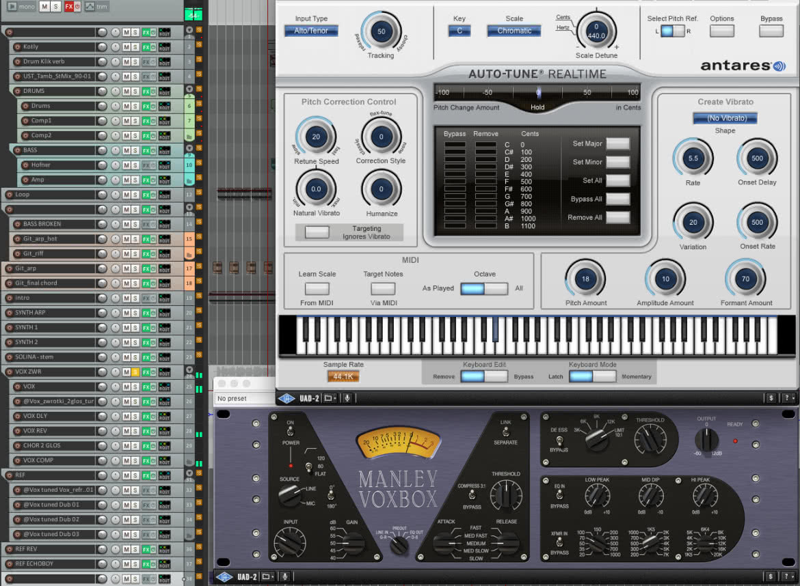
Task: Click the Set Major button
Action: [618, 143]
